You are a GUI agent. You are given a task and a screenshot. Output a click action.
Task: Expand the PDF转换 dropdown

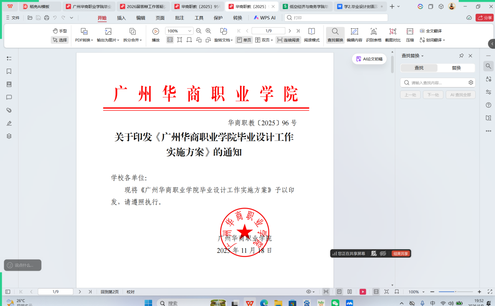click(84, 40)
